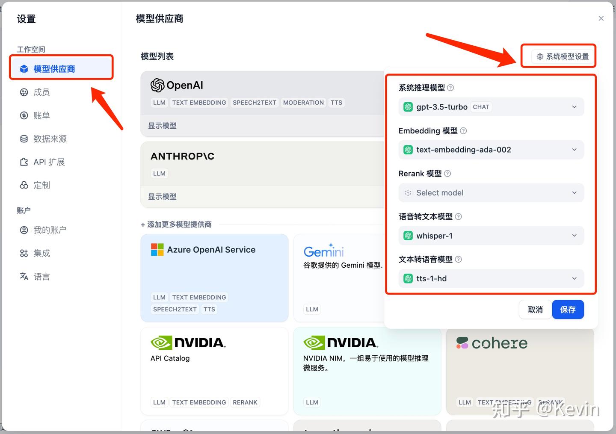The width and height of the screenshot is (616, 434).
Task: Show help for 语音转文本模型
Action: (458, 216)
